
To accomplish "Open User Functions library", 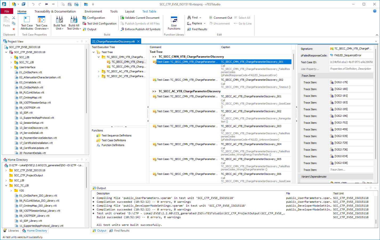I will 174,23.
